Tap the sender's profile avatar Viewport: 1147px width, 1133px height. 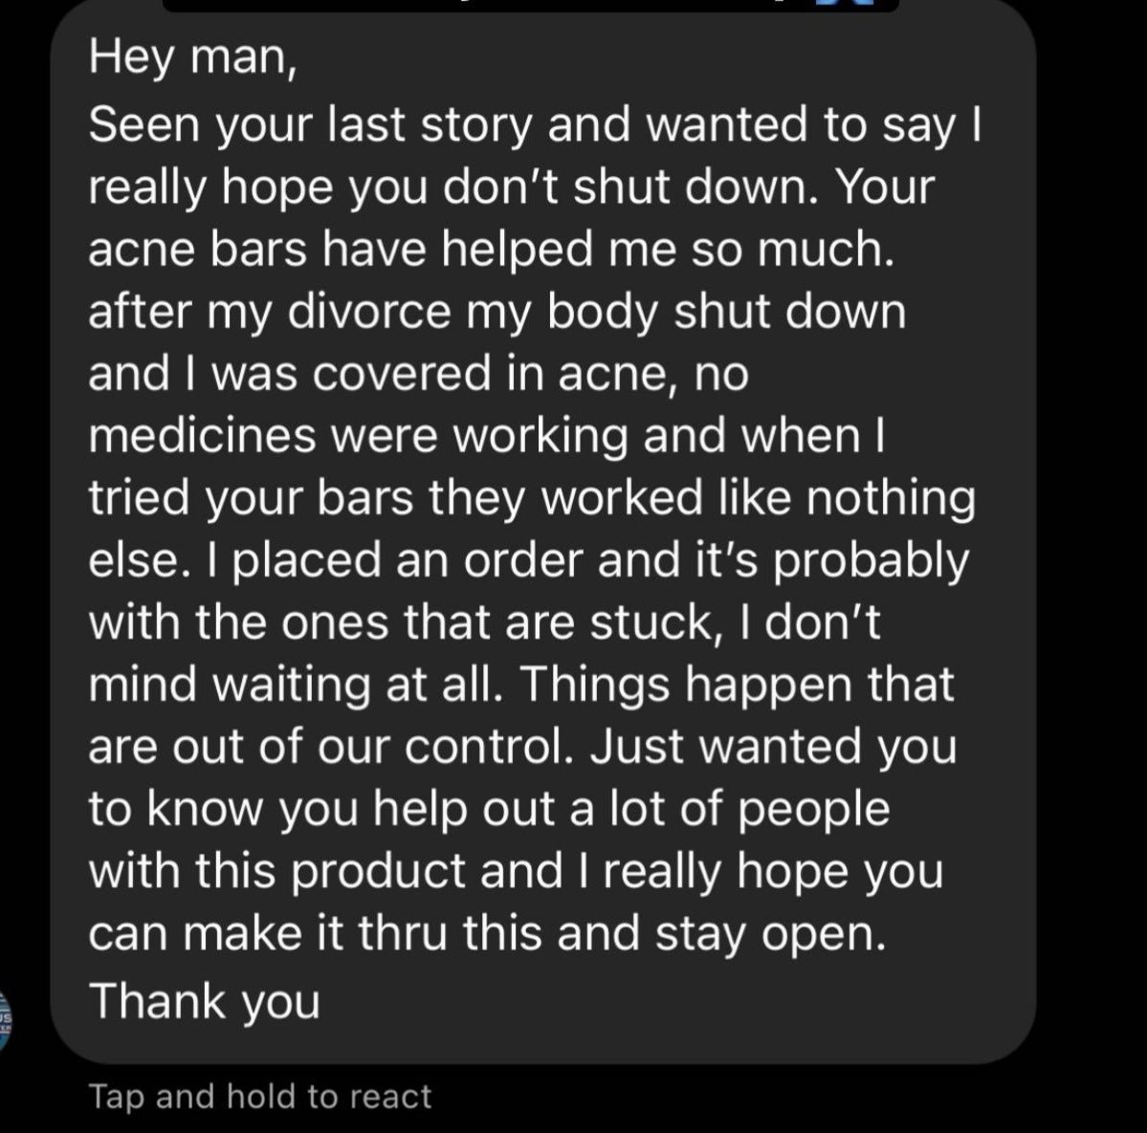click(x=5, y=1020)
